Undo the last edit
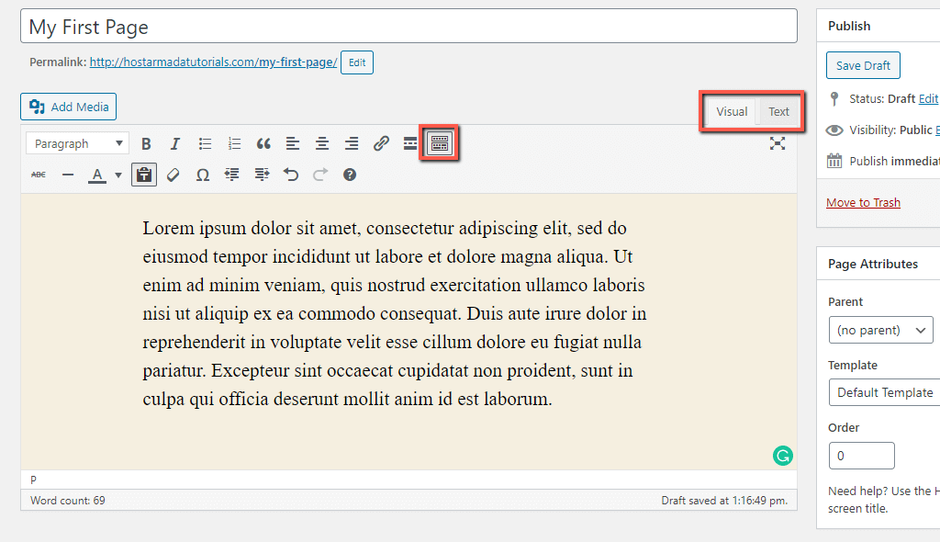The height and width of the screenshot is (542, 940). tap(291, 175)
